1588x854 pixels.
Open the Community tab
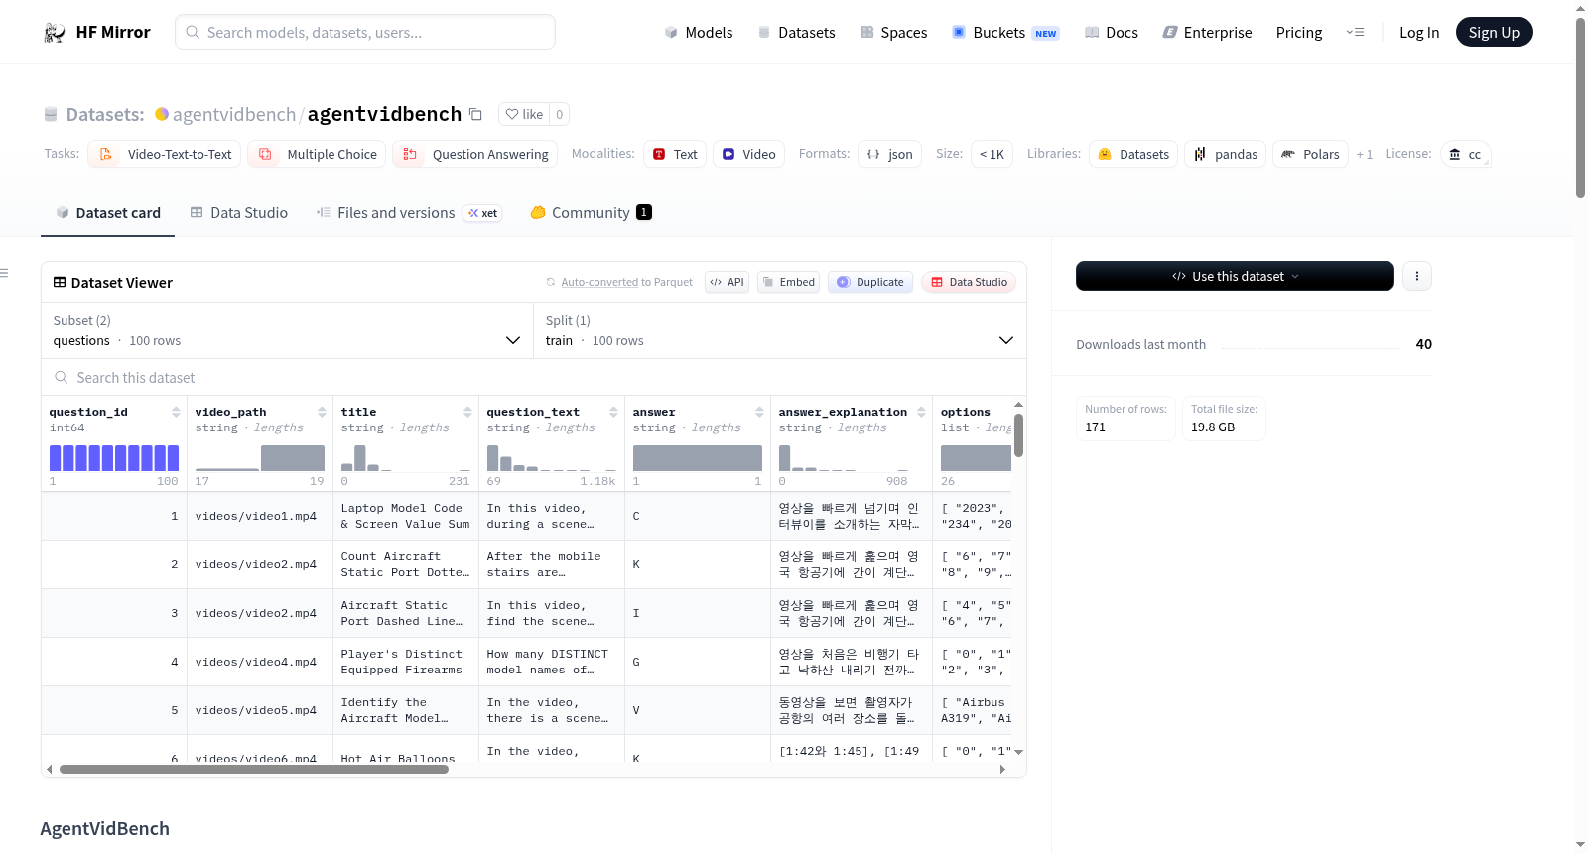[x=592, y=212]
